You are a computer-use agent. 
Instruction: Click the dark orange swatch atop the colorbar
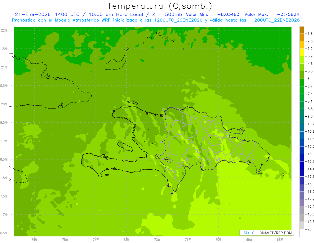point(302,30)
